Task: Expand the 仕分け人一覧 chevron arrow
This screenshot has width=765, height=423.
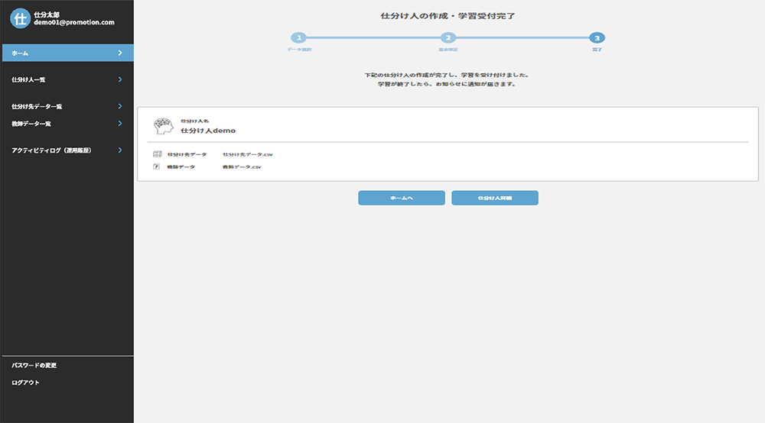Action: tap(120, 79)
